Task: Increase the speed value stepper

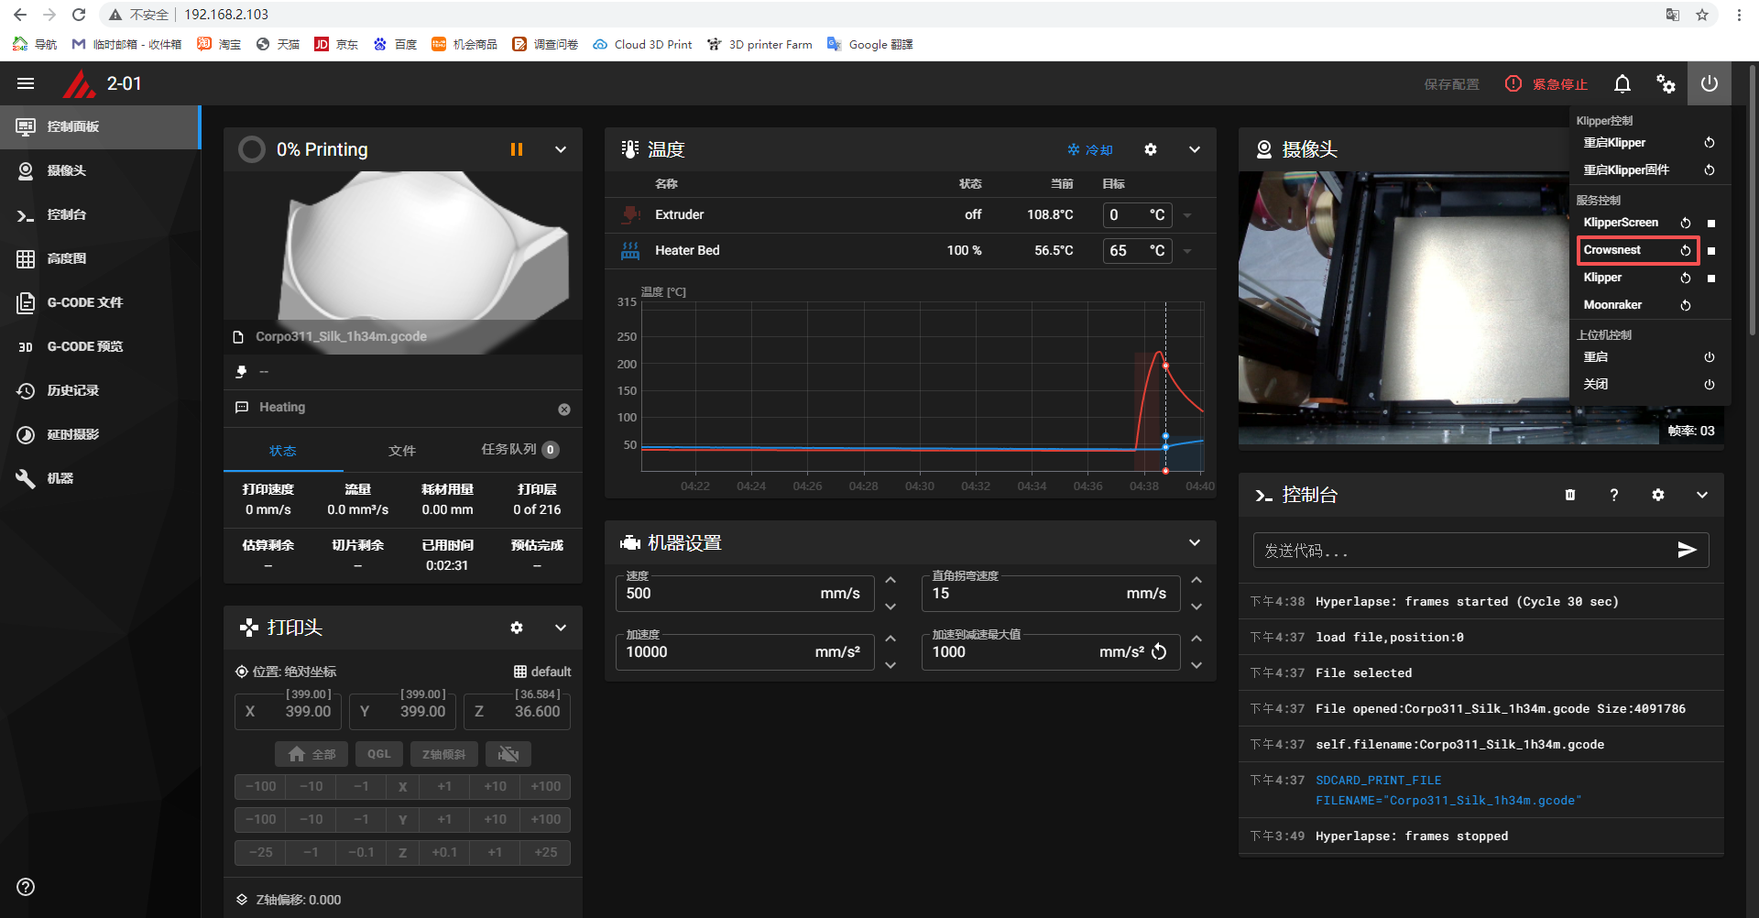Action: point(890,580)
